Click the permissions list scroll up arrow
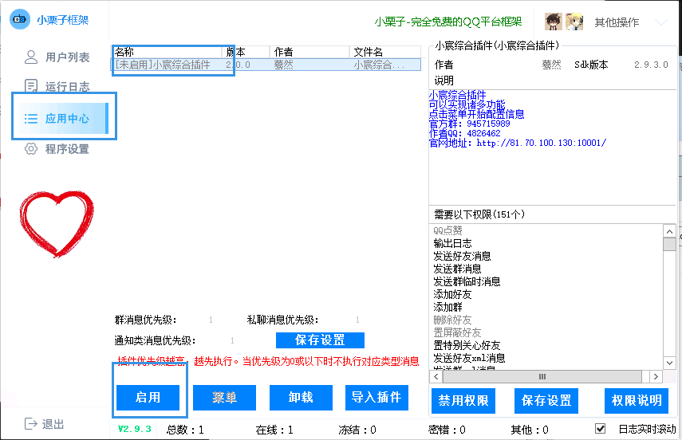This screenshot has height=440, width=682. pos(669,231)
